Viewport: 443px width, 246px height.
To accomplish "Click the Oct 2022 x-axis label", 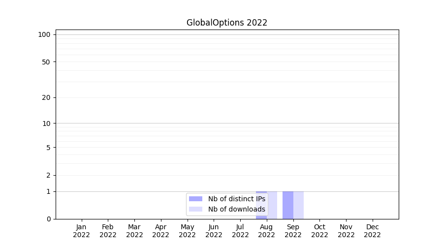I will (x=319, y=231).
